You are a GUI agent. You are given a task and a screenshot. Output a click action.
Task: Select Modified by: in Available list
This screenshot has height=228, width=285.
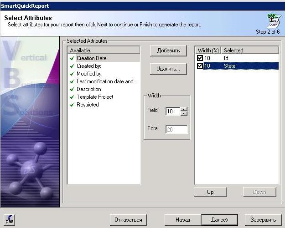coord(104,74)
